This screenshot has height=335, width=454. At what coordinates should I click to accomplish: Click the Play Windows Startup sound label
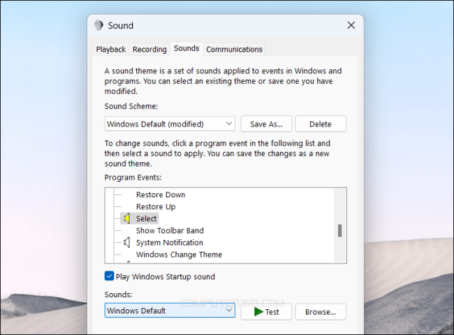(166, 276)
